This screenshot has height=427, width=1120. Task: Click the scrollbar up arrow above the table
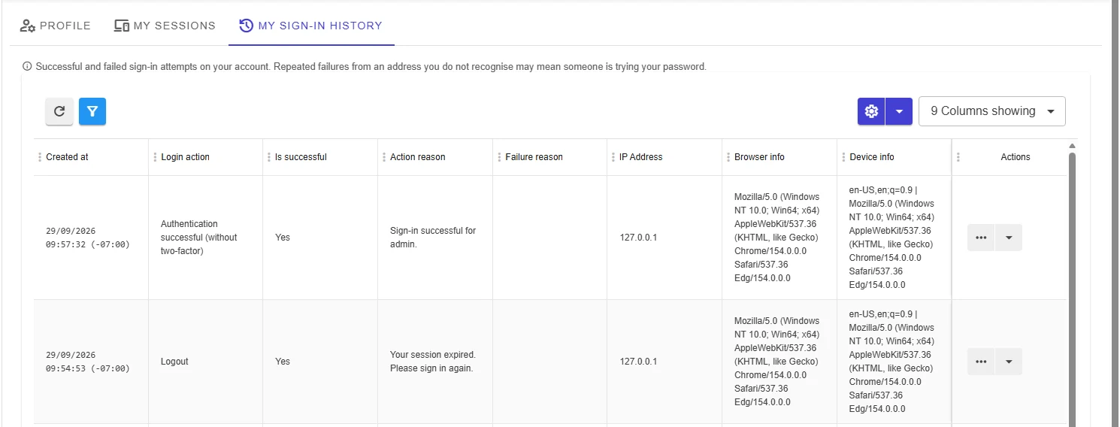pos(1072,146)
